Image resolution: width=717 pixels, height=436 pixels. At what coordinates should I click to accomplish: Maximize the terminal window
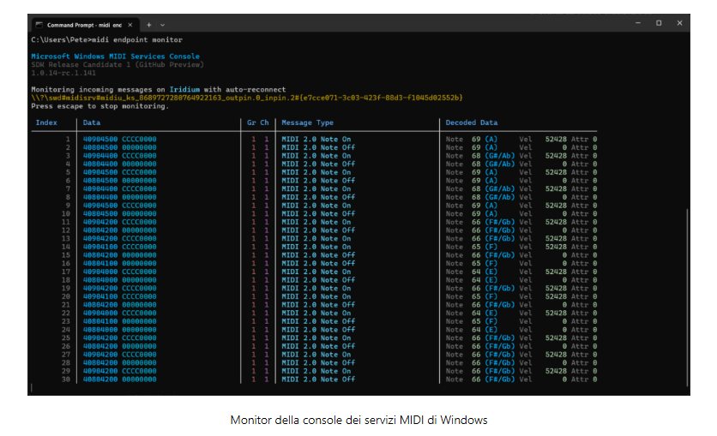tap(659, 23)
